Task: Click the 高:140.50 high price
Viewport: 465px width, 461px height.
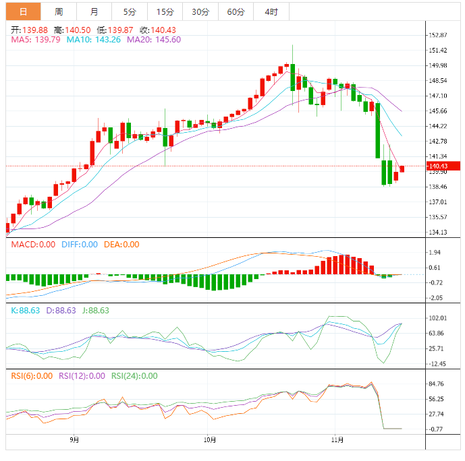Action: pyautogui.click(x=72, y=30)
